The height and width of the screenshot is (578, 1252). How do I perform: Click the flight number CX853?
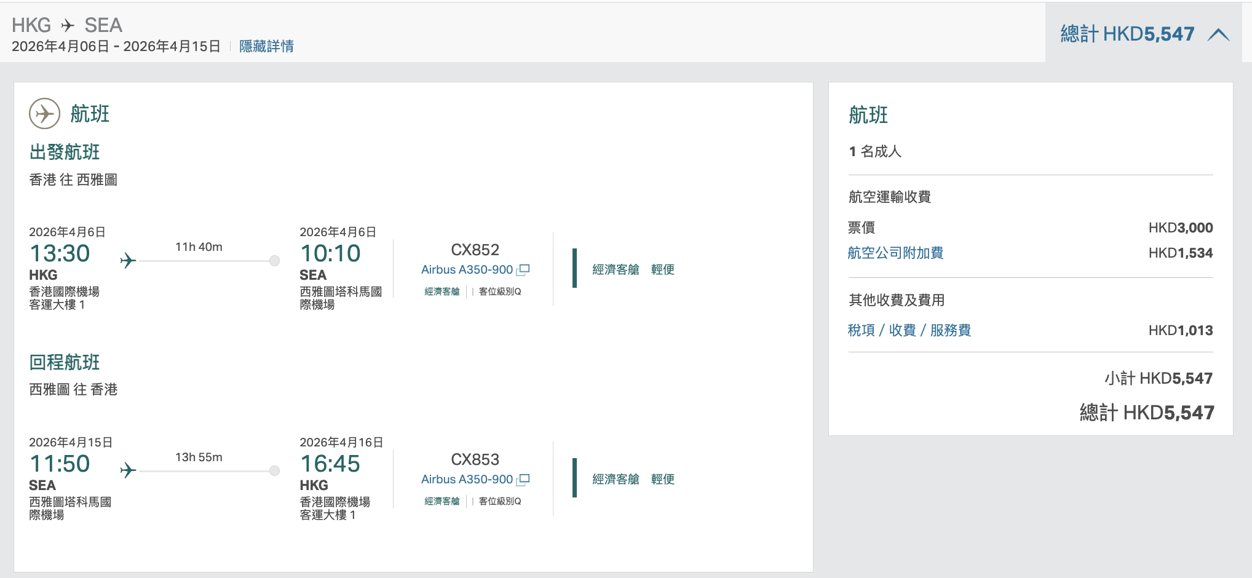point(475,459)
